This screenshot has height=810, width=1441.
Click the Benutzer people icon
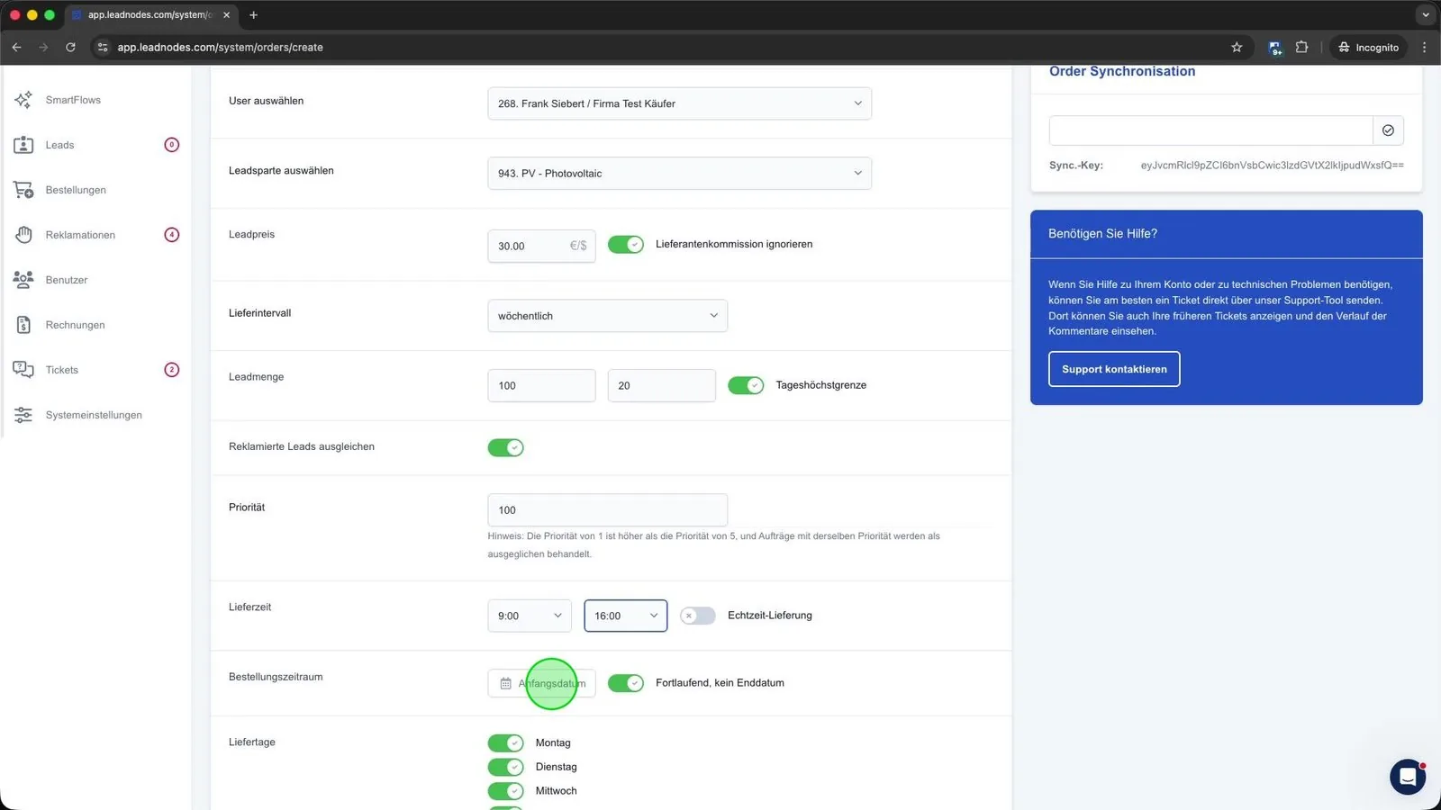tap(23, 280)
